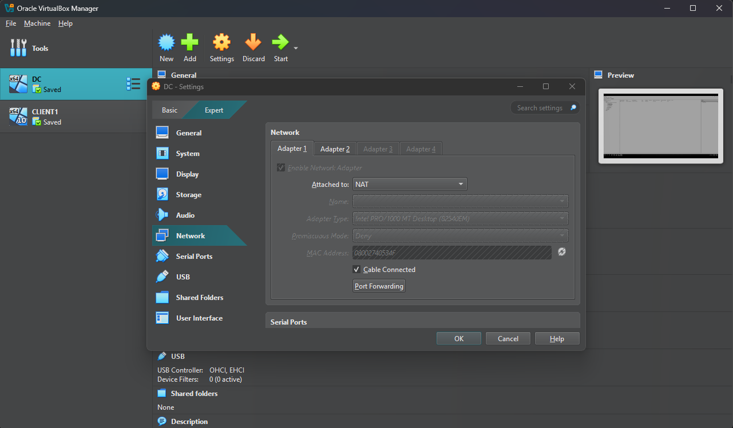Click the Description header in details
733x428 pixels.
pos(189,422)
